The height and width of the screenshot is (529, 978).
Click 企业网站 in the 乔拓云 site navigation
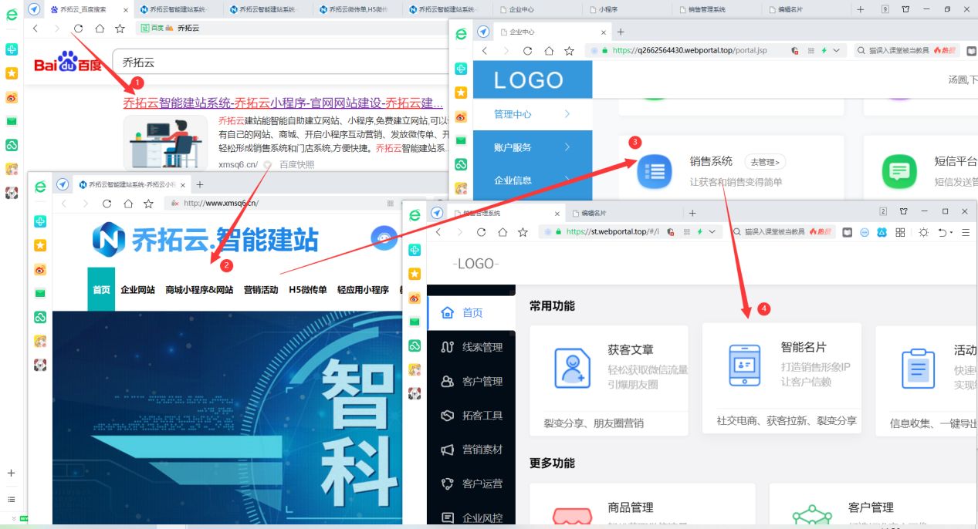137,290
